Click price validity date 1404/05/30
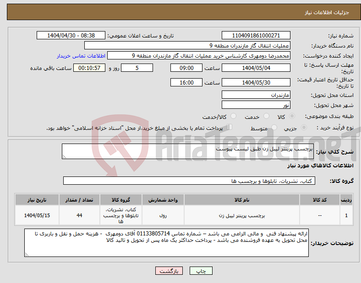This screenshot has width=361, height=283. (x=256, y=82)
